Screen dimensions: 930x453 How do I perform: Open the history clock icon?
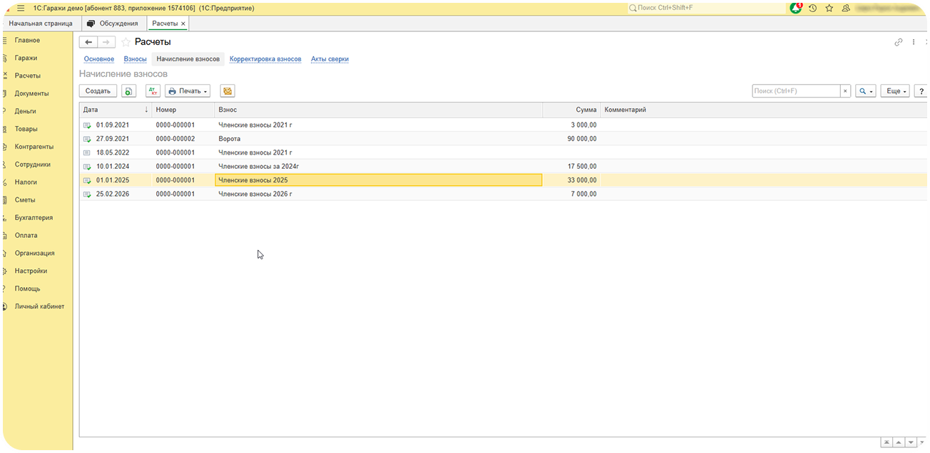click(x=812, y=8)
